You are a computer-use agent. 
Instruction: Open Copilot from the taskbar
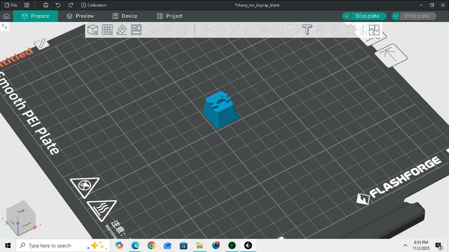coord(119,245)
